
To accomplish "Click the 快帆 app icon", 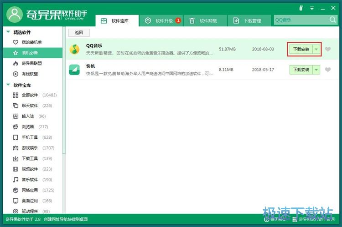I will pos(75,70).
